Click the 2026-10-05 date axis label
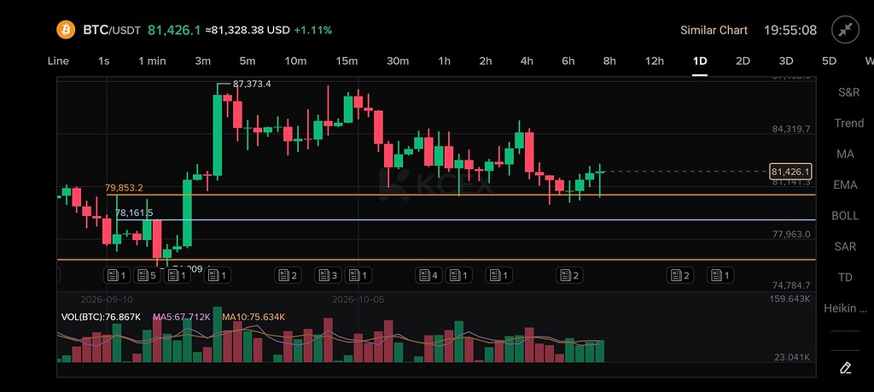This screenshot has height=392, width=874. (x=358, y=300)
